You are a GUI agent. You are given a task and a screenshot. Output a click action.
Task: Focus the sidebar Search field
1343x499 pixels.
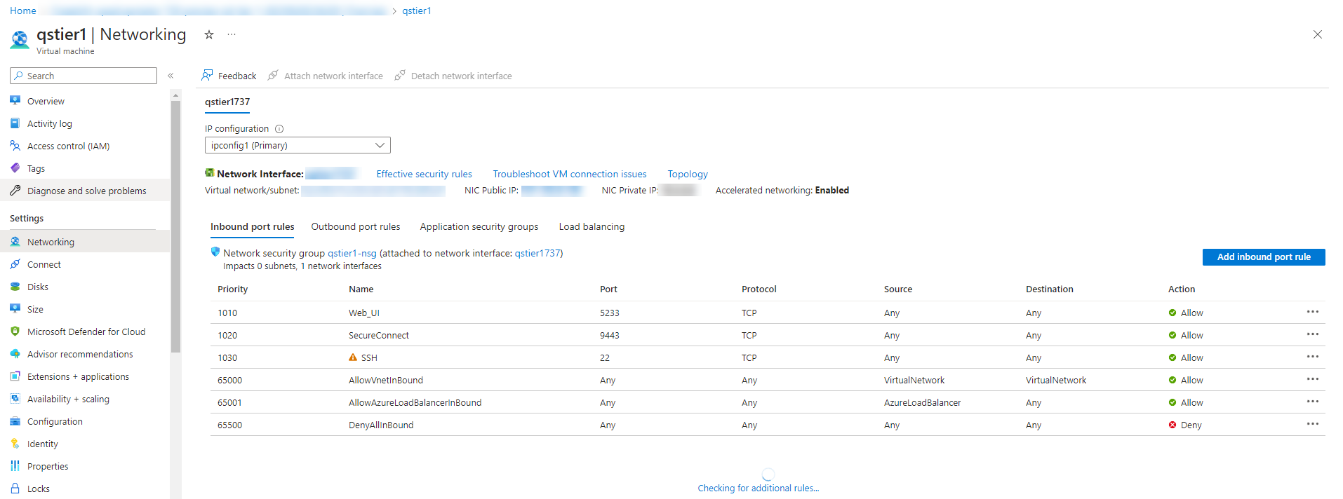tap(83, 76)
